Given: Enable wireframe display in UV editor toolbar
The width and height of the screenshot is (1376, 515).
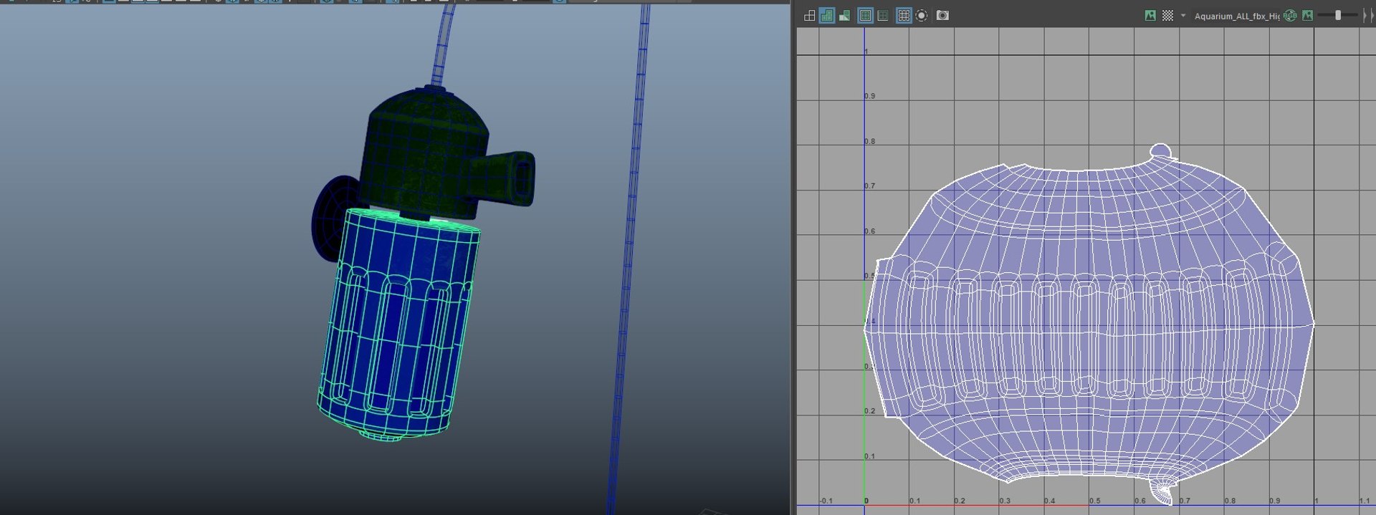Looking at the screenshot, I should 809,15.
